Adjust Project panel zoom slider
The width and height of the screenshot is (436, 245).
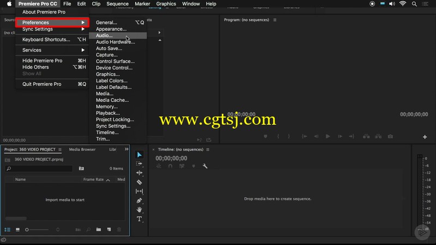[37, 230]
